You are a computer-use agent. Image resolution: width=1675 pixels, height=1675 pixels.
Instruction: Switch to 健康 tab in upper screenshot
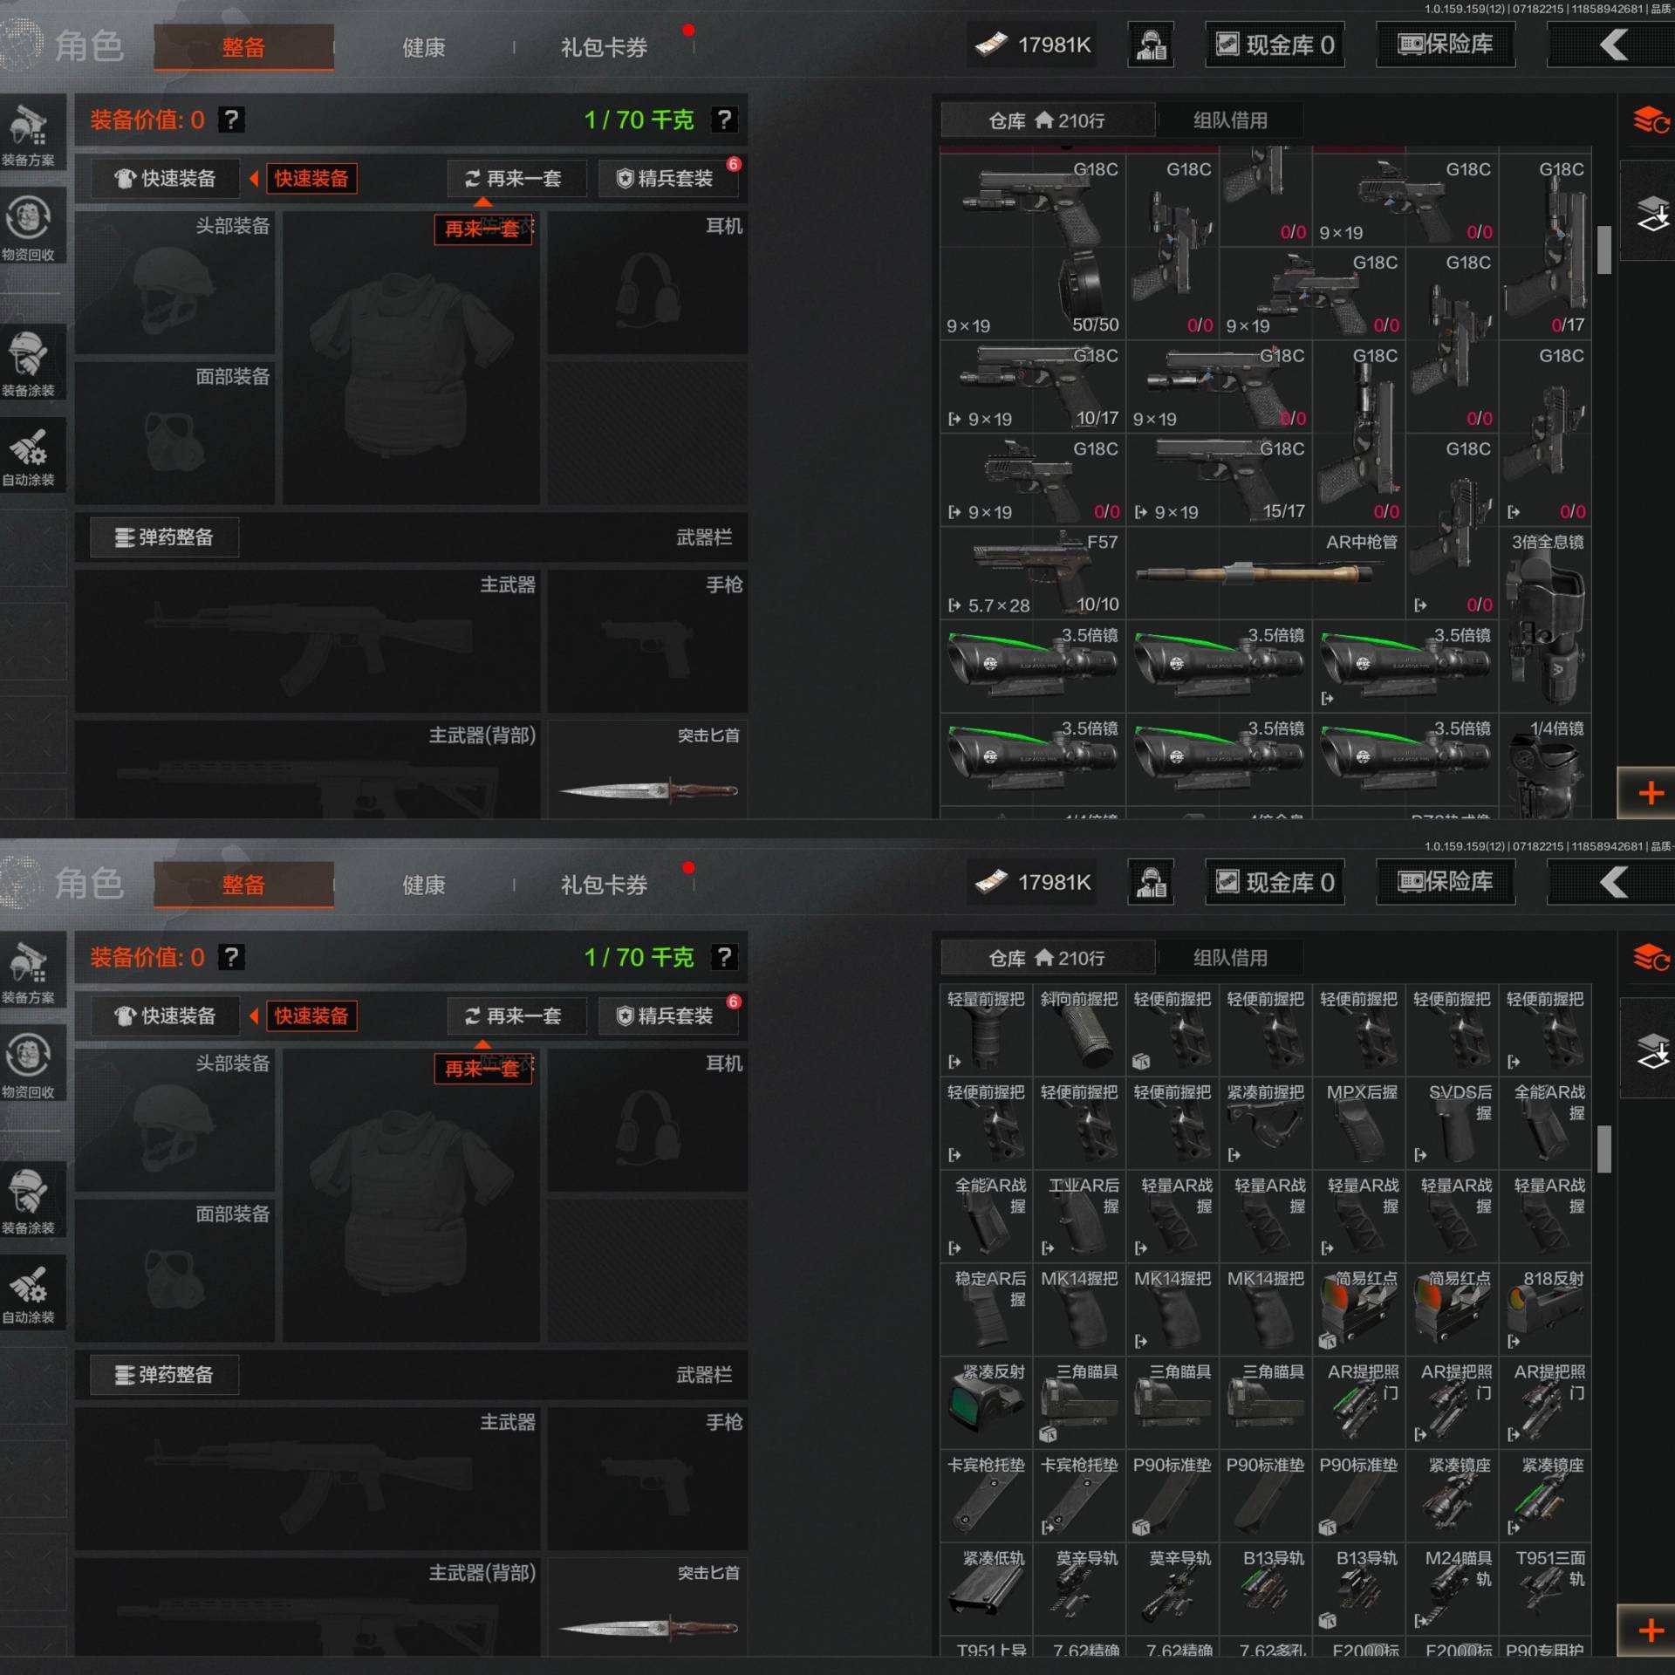coord(423,47)
